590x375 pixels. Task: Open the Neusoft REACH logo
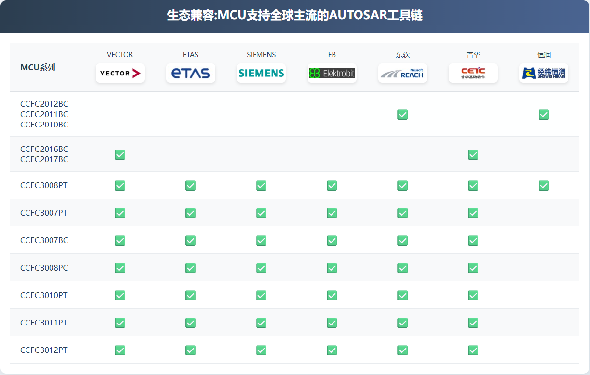tap(403, 73)
